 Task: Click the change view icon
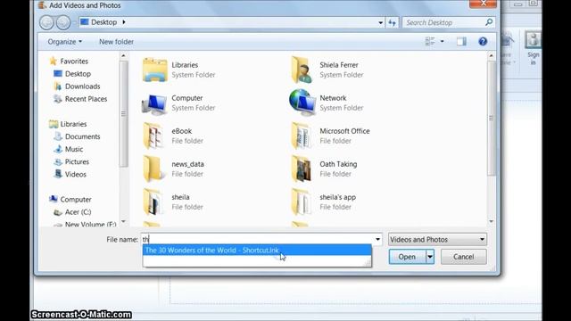point(430,42)
